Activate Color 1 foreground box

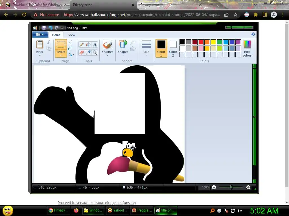click(161, 48)
